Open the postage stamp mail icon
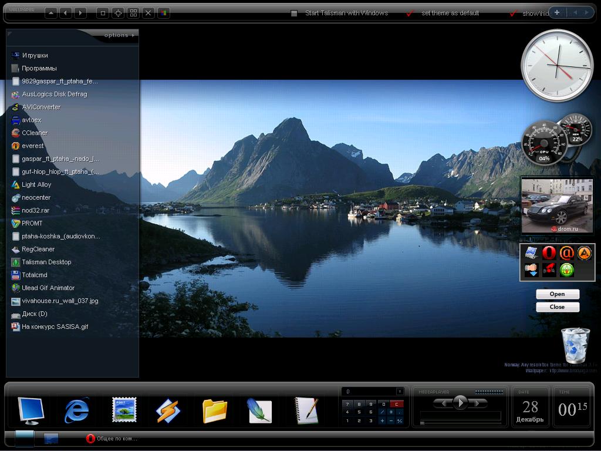Image resolution: width=601 pixels, height=451 pixels. coord(124,410)
